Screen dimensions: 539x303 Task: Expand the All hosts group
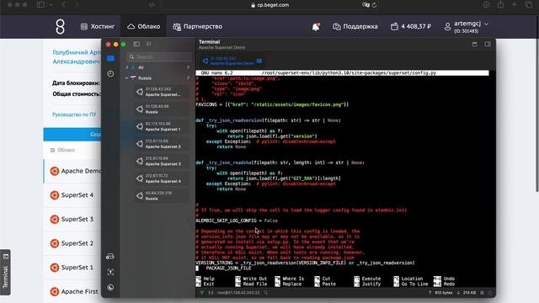127,67
